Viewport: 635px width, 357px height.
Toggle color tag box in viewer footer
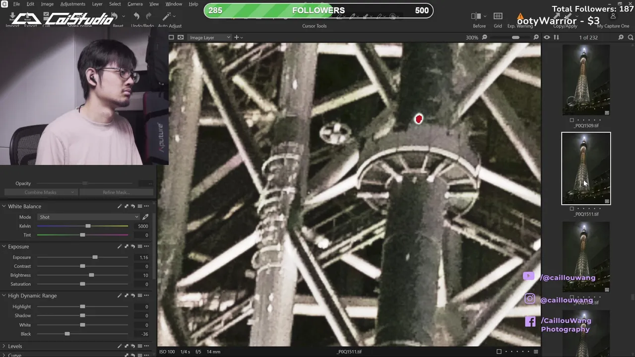tap(499, 352)
